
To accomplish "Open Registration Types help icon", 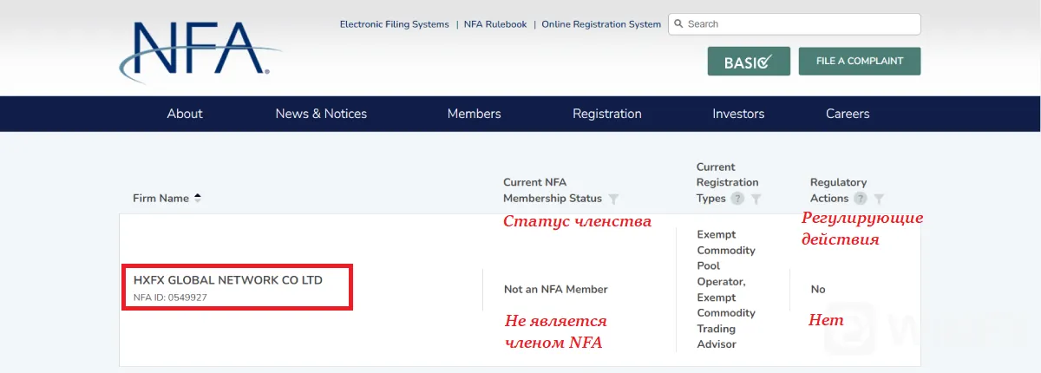I will coord(737,199).
